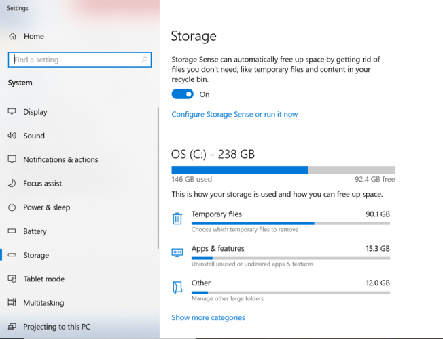Click the Focus assist moon icon
The width and height of the screenshot is (443, 339).
coord(12,184)
